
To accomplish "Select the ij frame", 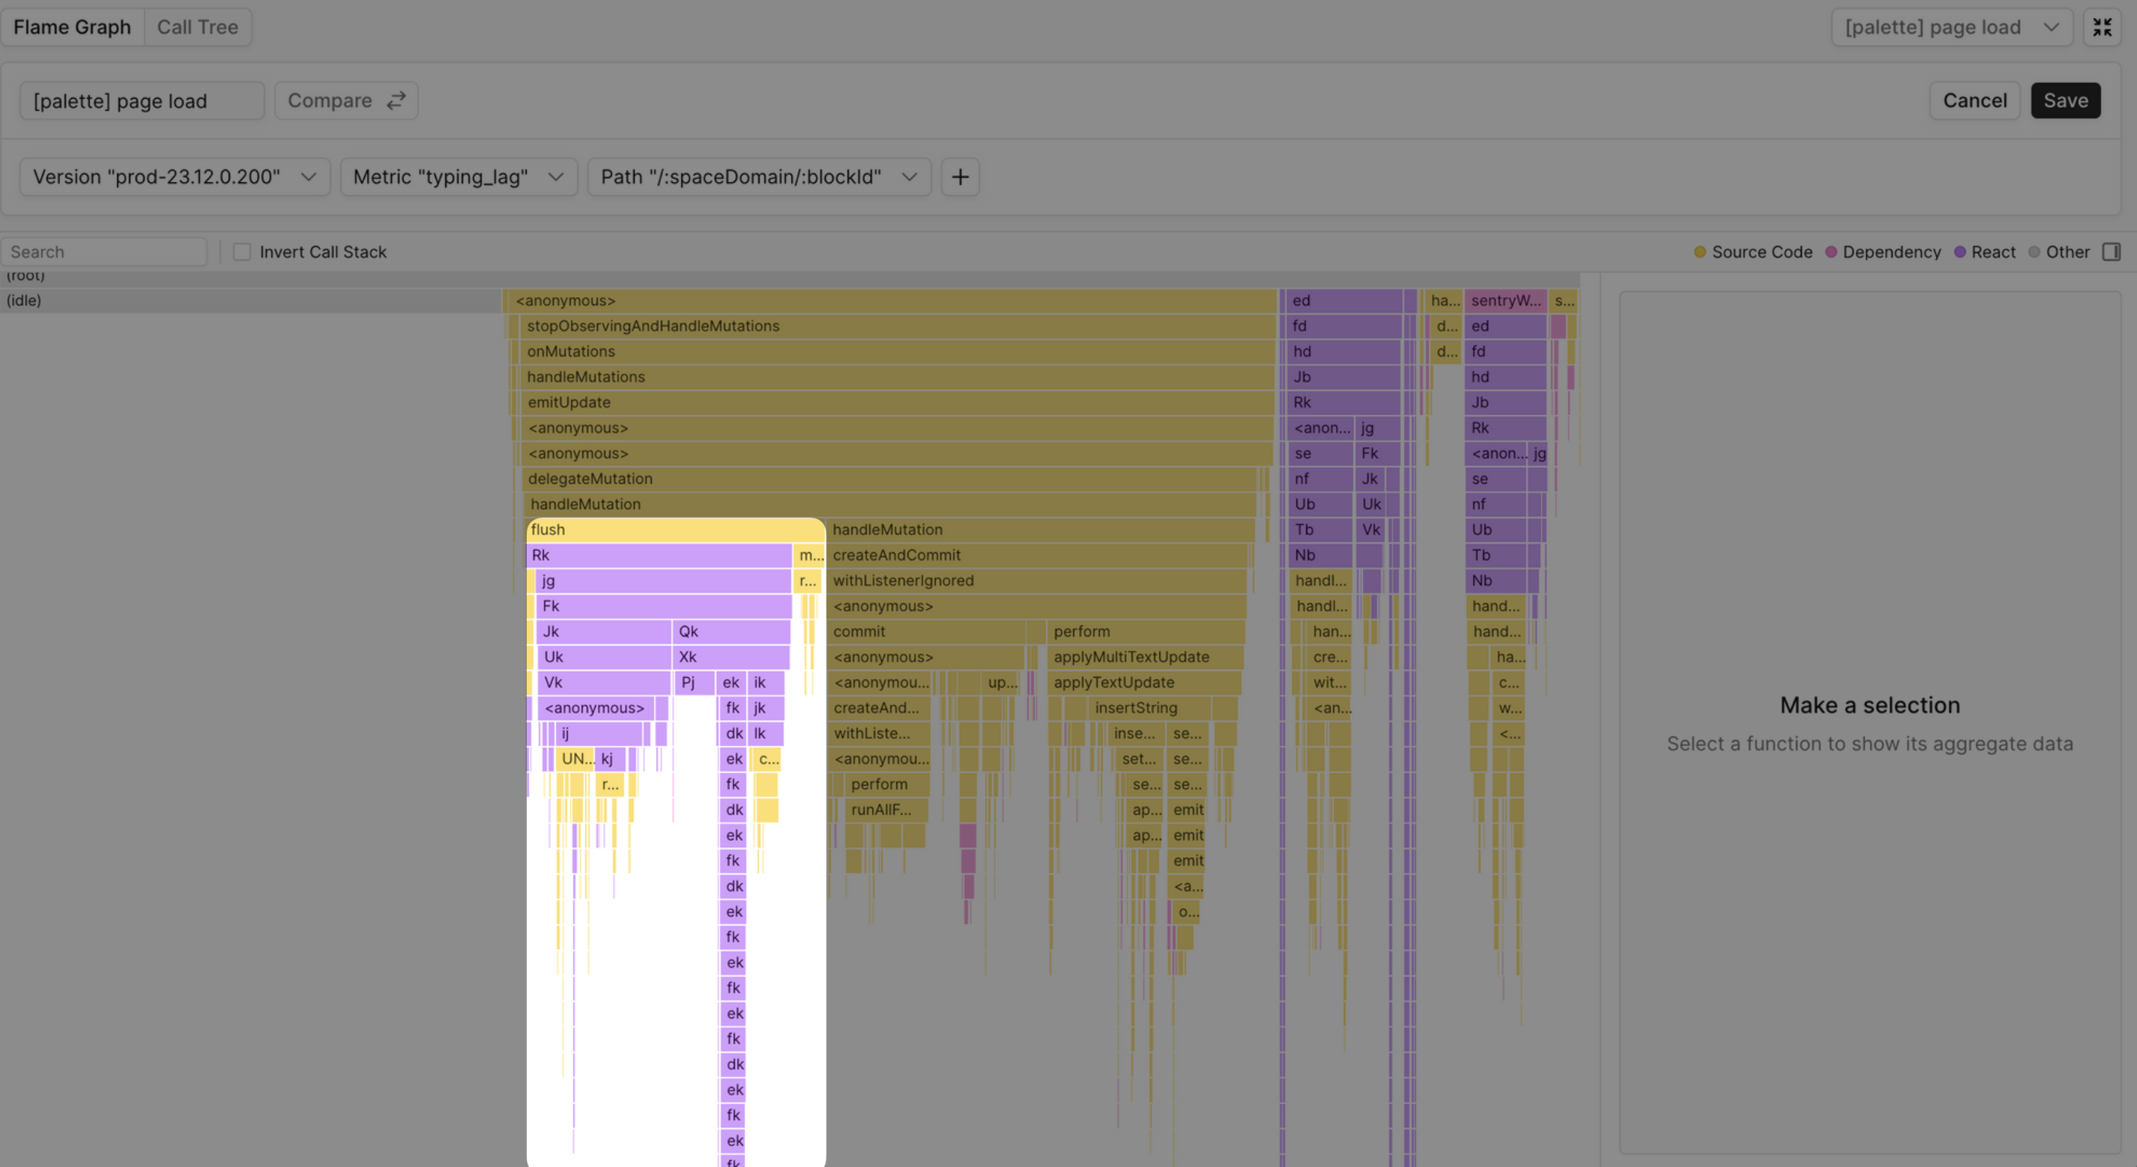I will tap(599, 733).
